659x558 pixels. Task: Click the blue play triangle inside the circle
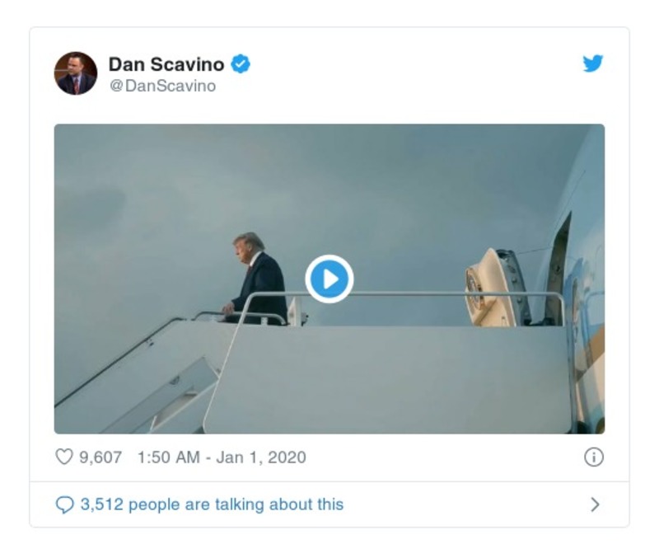point(329,279)
